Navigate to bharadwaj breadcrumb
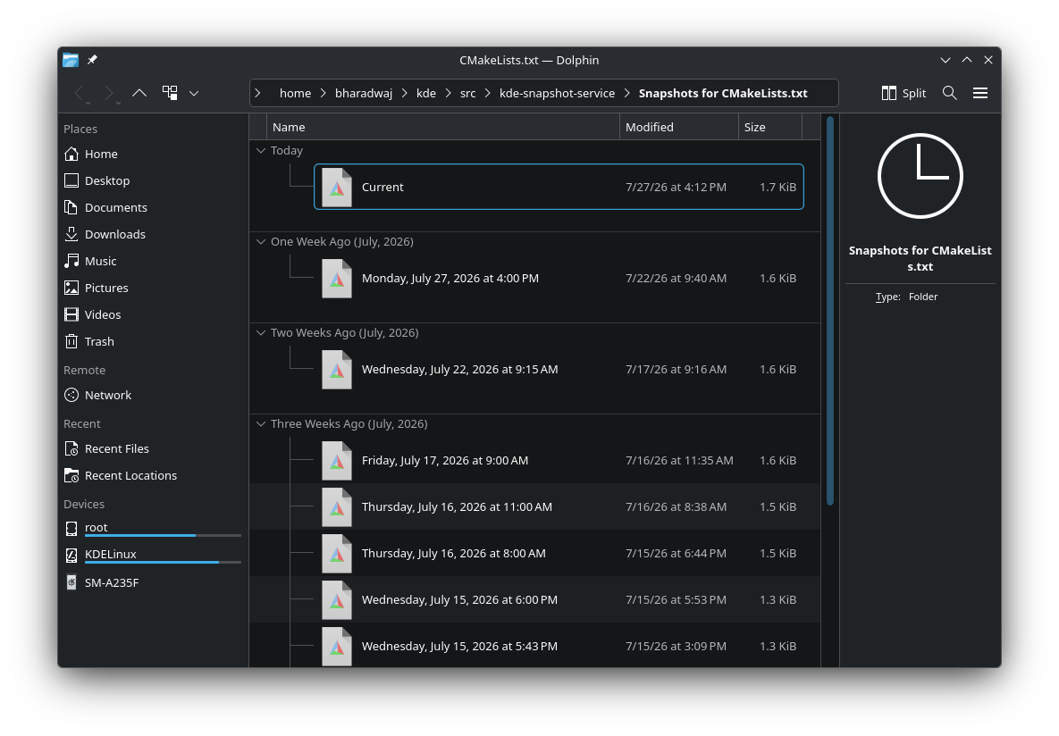 pyautogui.click(x=364, y=93)
